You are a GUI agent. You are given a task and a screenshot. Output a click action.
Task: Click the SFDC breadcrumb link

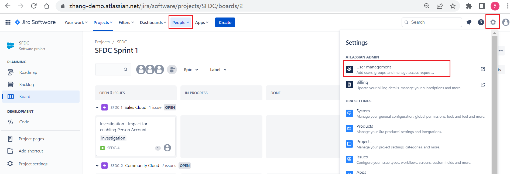(122, 42)
